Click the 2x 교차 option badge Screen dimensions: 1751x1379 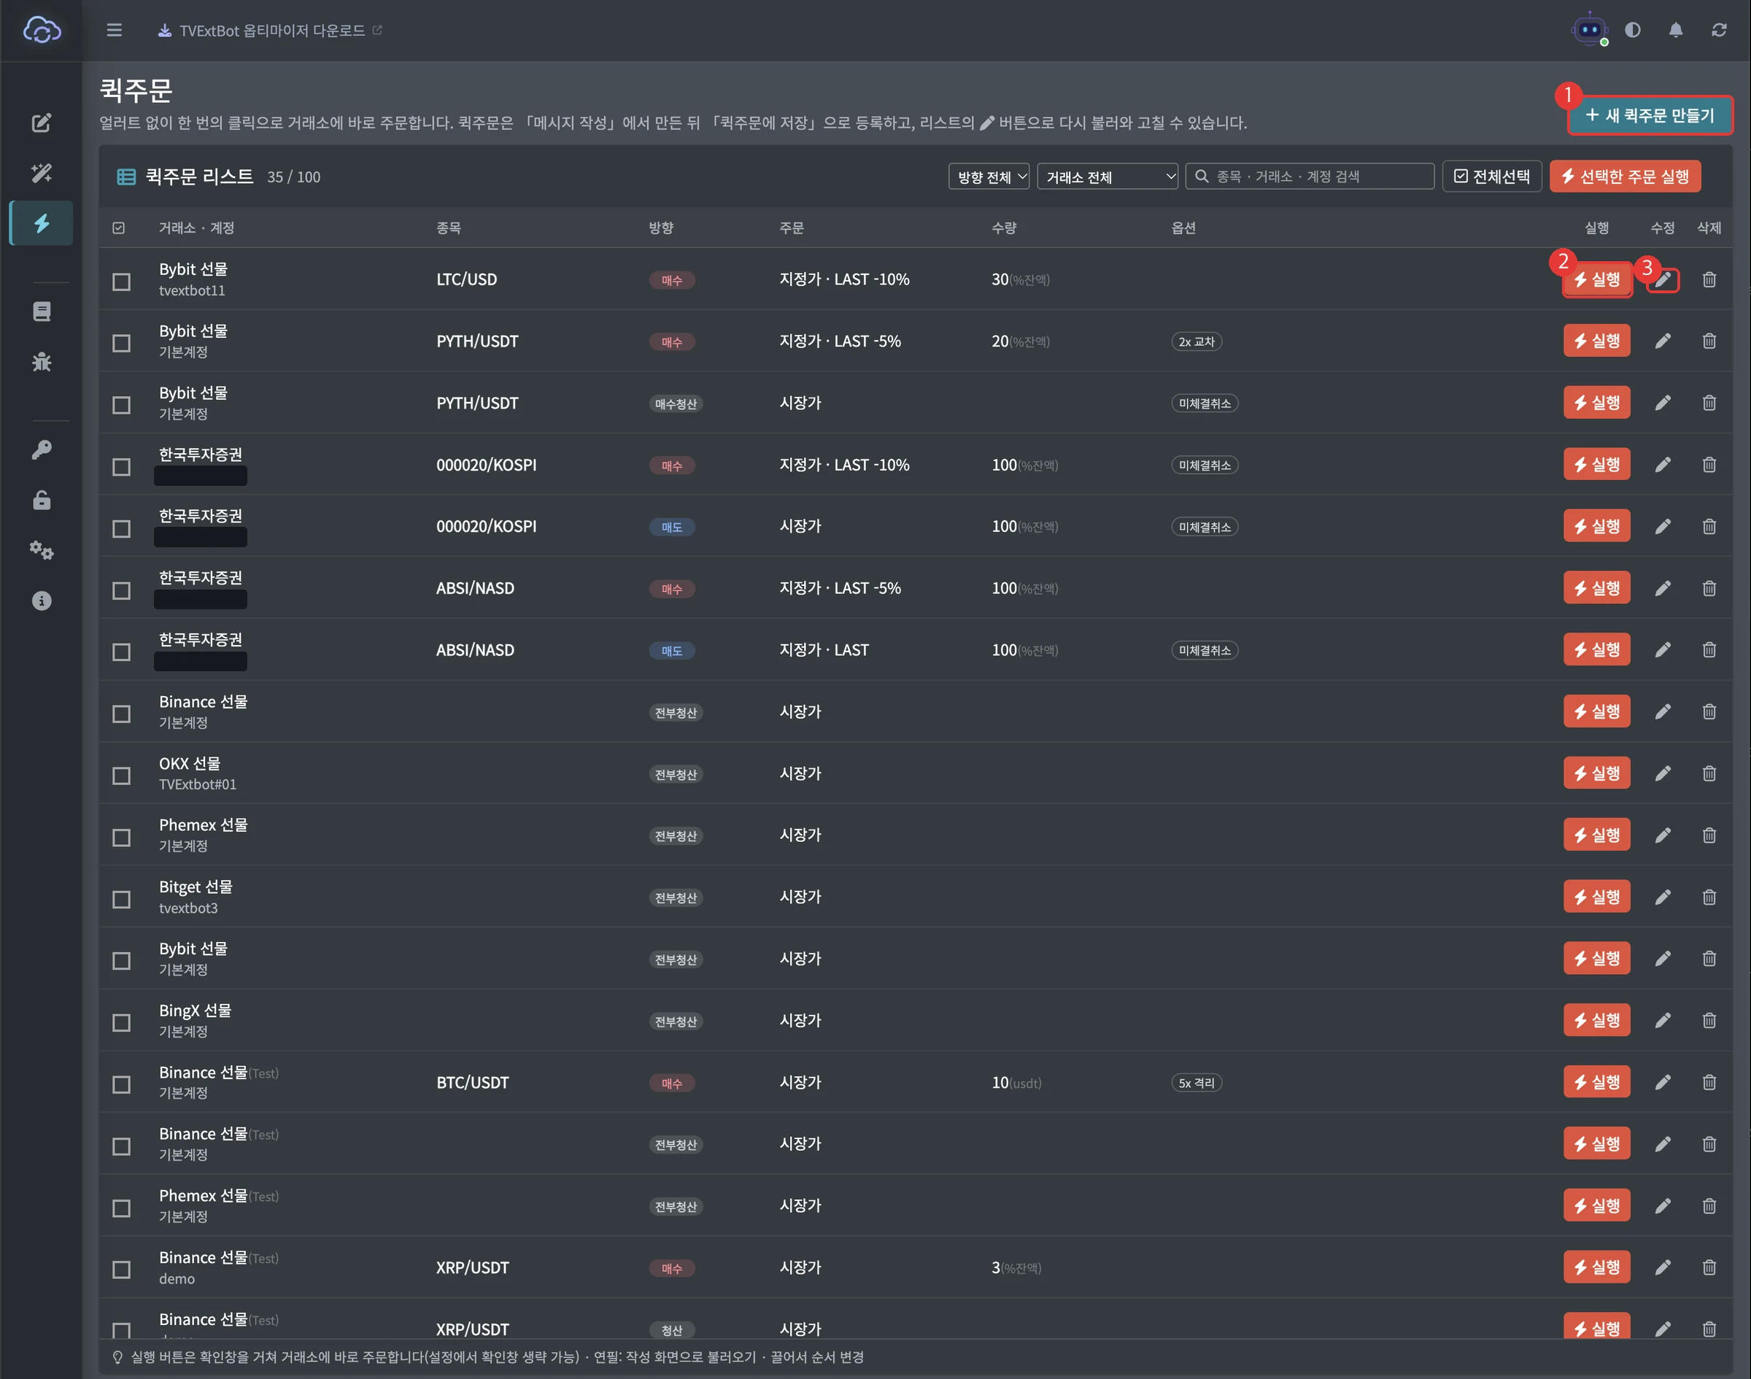(1197, 341)
